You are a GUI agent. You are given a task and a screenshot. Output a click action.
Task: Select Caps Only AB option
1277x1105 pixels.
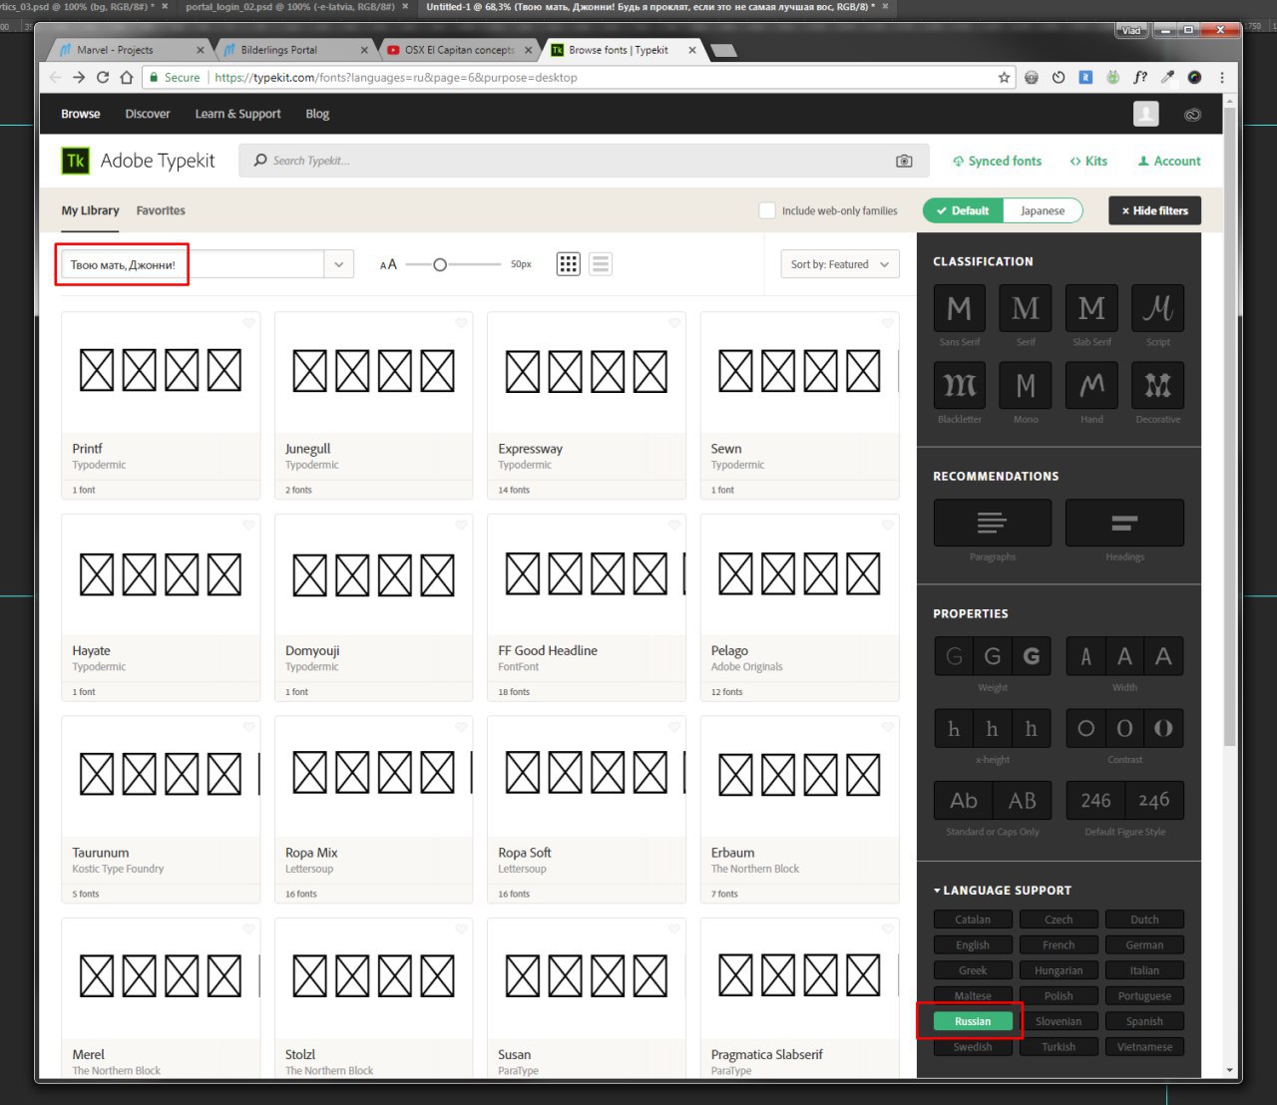click(1022, 800)
